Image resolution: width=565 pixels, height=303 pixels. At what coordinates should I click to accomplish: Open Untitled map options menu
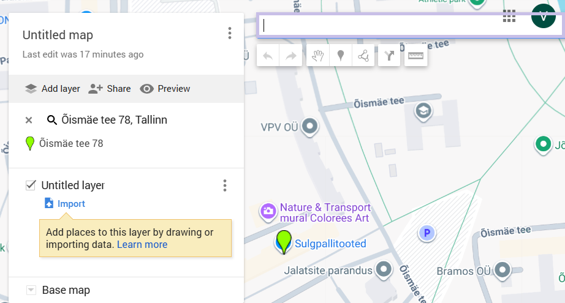pyautogui.click(x=229, y=33)
